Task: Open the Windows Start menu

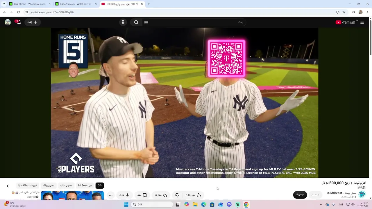Action: (x=126, y=204)
